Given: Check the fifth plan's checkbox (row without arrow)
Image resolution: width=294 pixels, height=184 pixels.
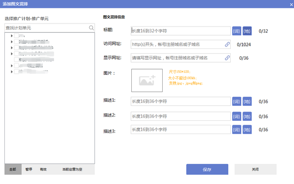Looking at the screenshot, I should [16, 60].
